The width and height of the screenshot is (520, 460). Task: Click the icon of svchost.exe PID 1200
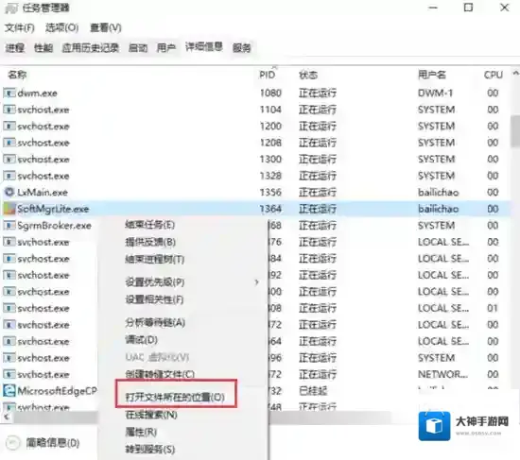[9, 126]
